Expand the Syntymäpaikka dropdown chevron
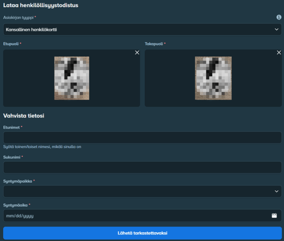Viewport: 284px width, 241px height. [276, 191]
